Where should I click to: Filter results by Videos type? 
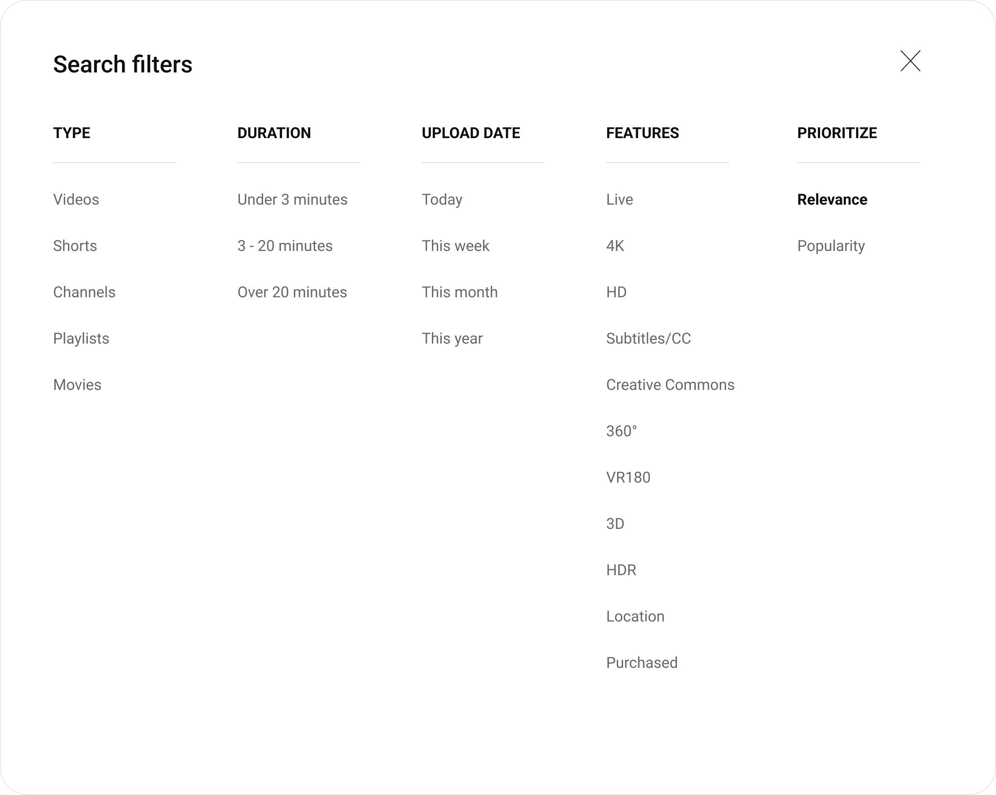click(x=76, y=200)
